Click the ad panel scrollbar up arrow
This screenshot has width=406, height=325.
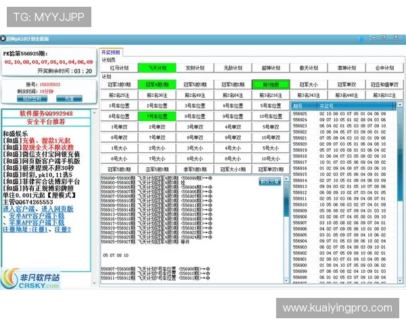pyautogui.click(x=94, y=113)
